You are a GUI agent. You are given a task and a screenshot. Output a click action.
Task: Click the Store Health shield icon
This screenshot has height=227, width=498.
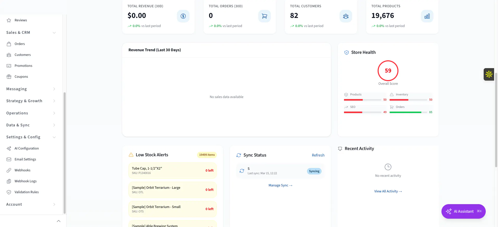[x=347, y=53]
